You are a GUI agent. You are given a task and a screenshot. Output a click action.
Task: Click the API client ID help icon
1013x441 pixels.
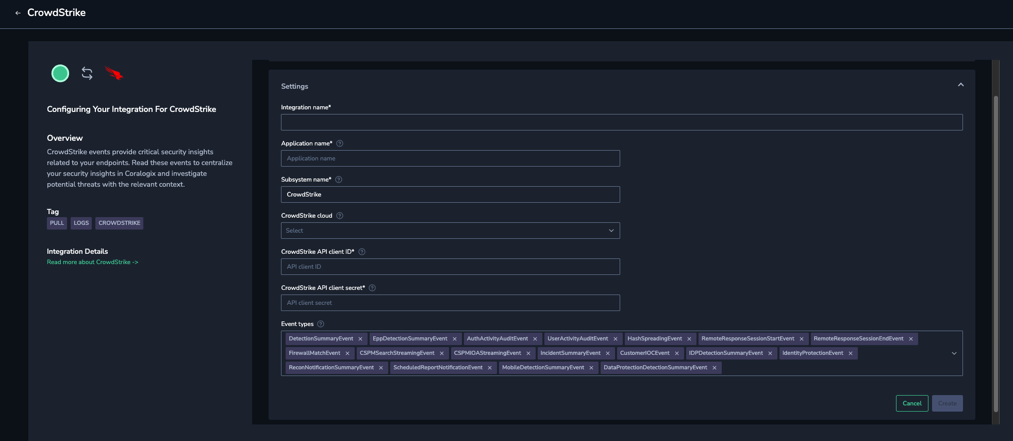[362, 252]
